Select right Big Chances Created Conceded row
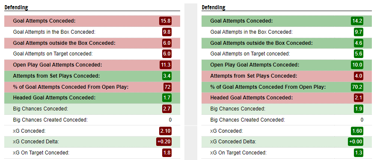 point(287,120)
